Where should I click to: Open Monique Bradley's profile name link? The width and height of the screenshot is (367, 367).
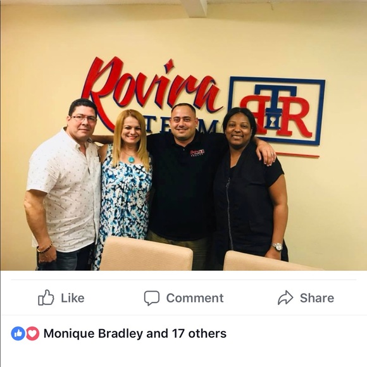[93, 333]
